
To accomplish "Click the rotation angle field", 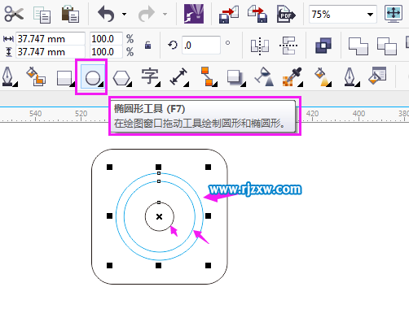I will click(201, 45).
